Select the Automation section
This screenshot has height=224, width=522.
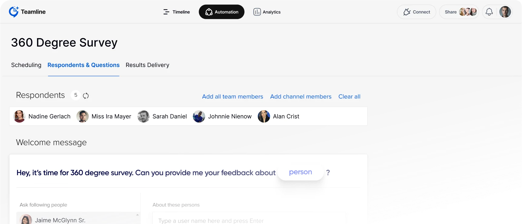(x=221, y=12)
